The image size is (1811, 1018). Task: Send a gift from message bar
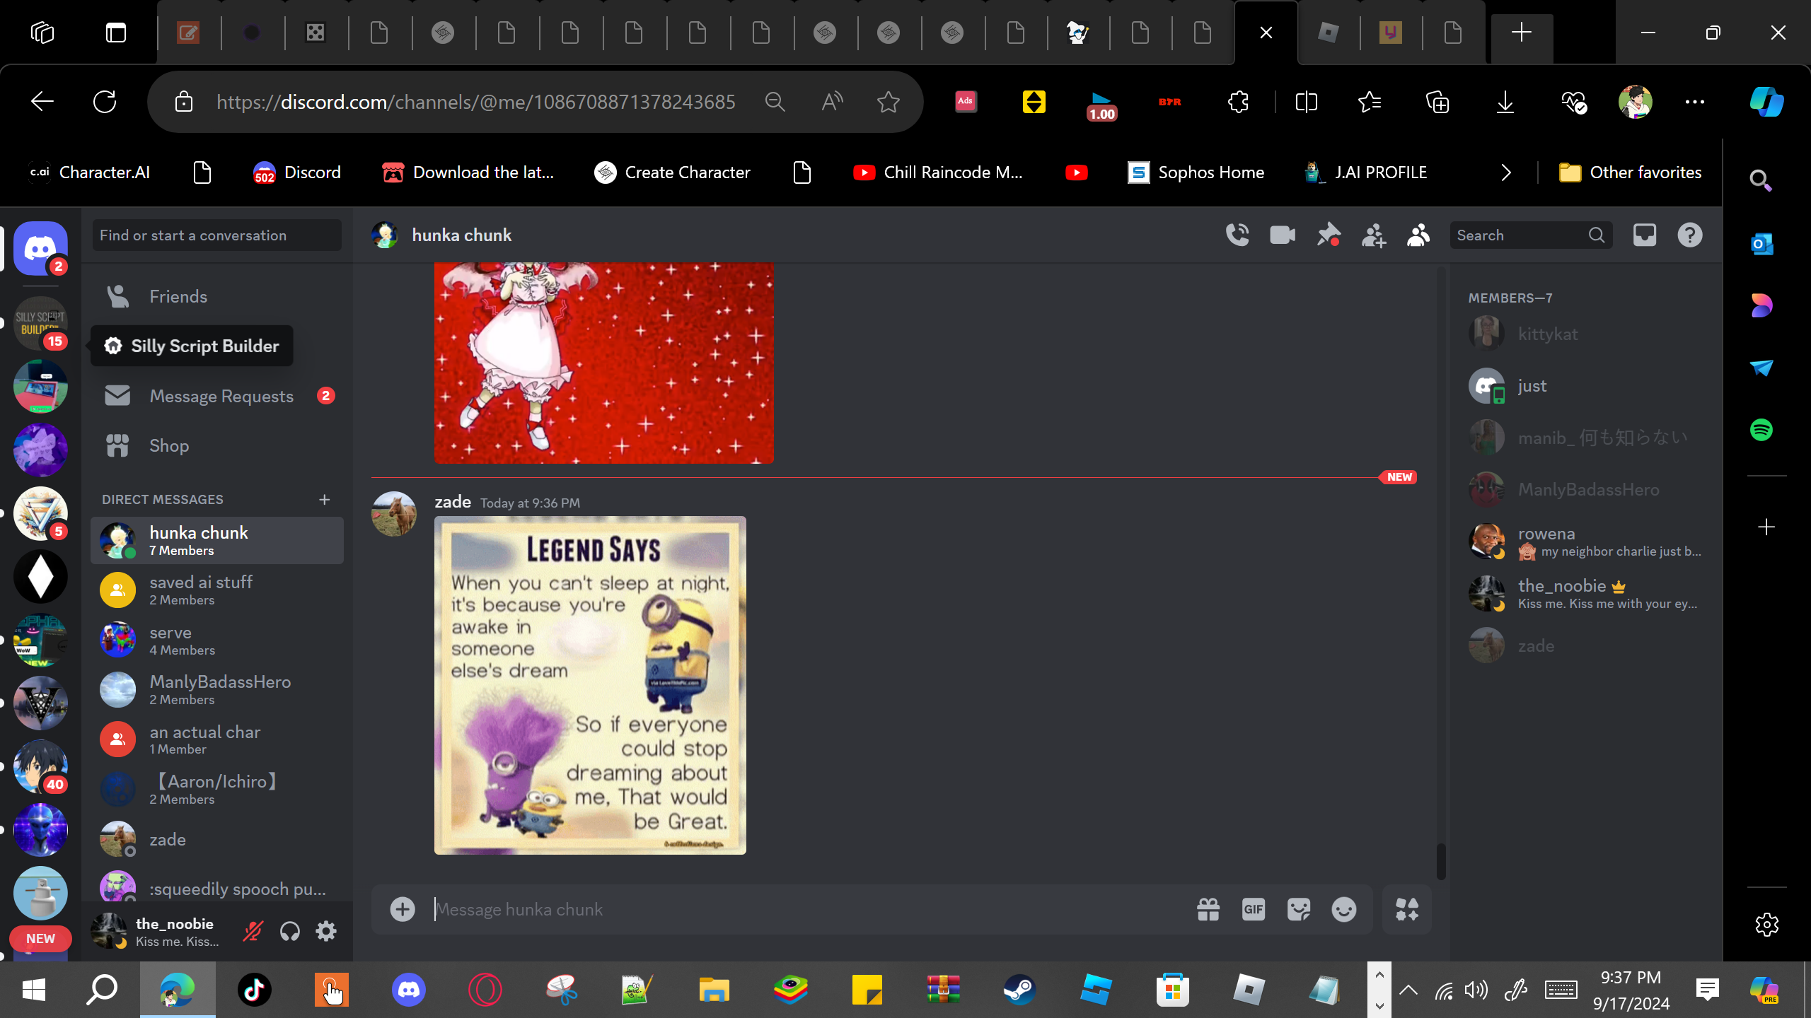click(1208, 909)
